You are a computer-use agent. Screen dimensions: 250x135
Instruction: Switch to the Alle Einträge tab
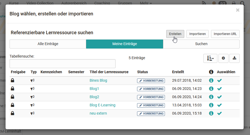48,44
